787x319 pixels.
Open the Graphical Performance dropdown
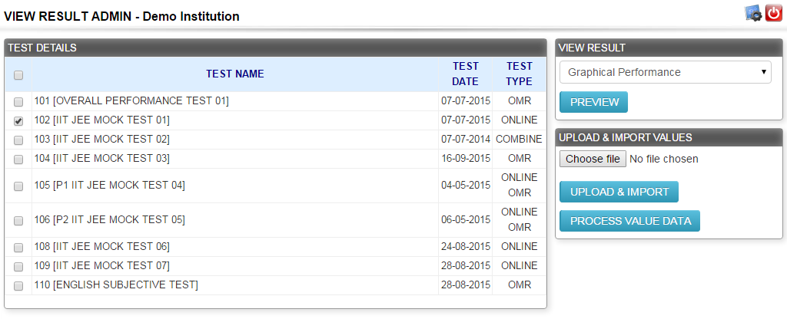(666, 73)
